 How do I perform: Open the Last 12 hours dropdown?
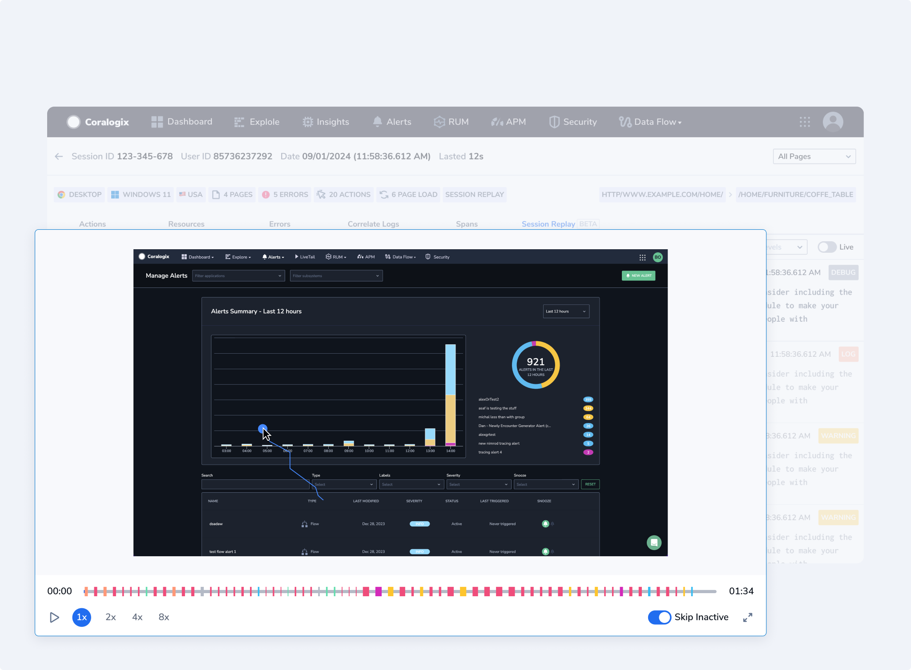(x=566, y=311)
